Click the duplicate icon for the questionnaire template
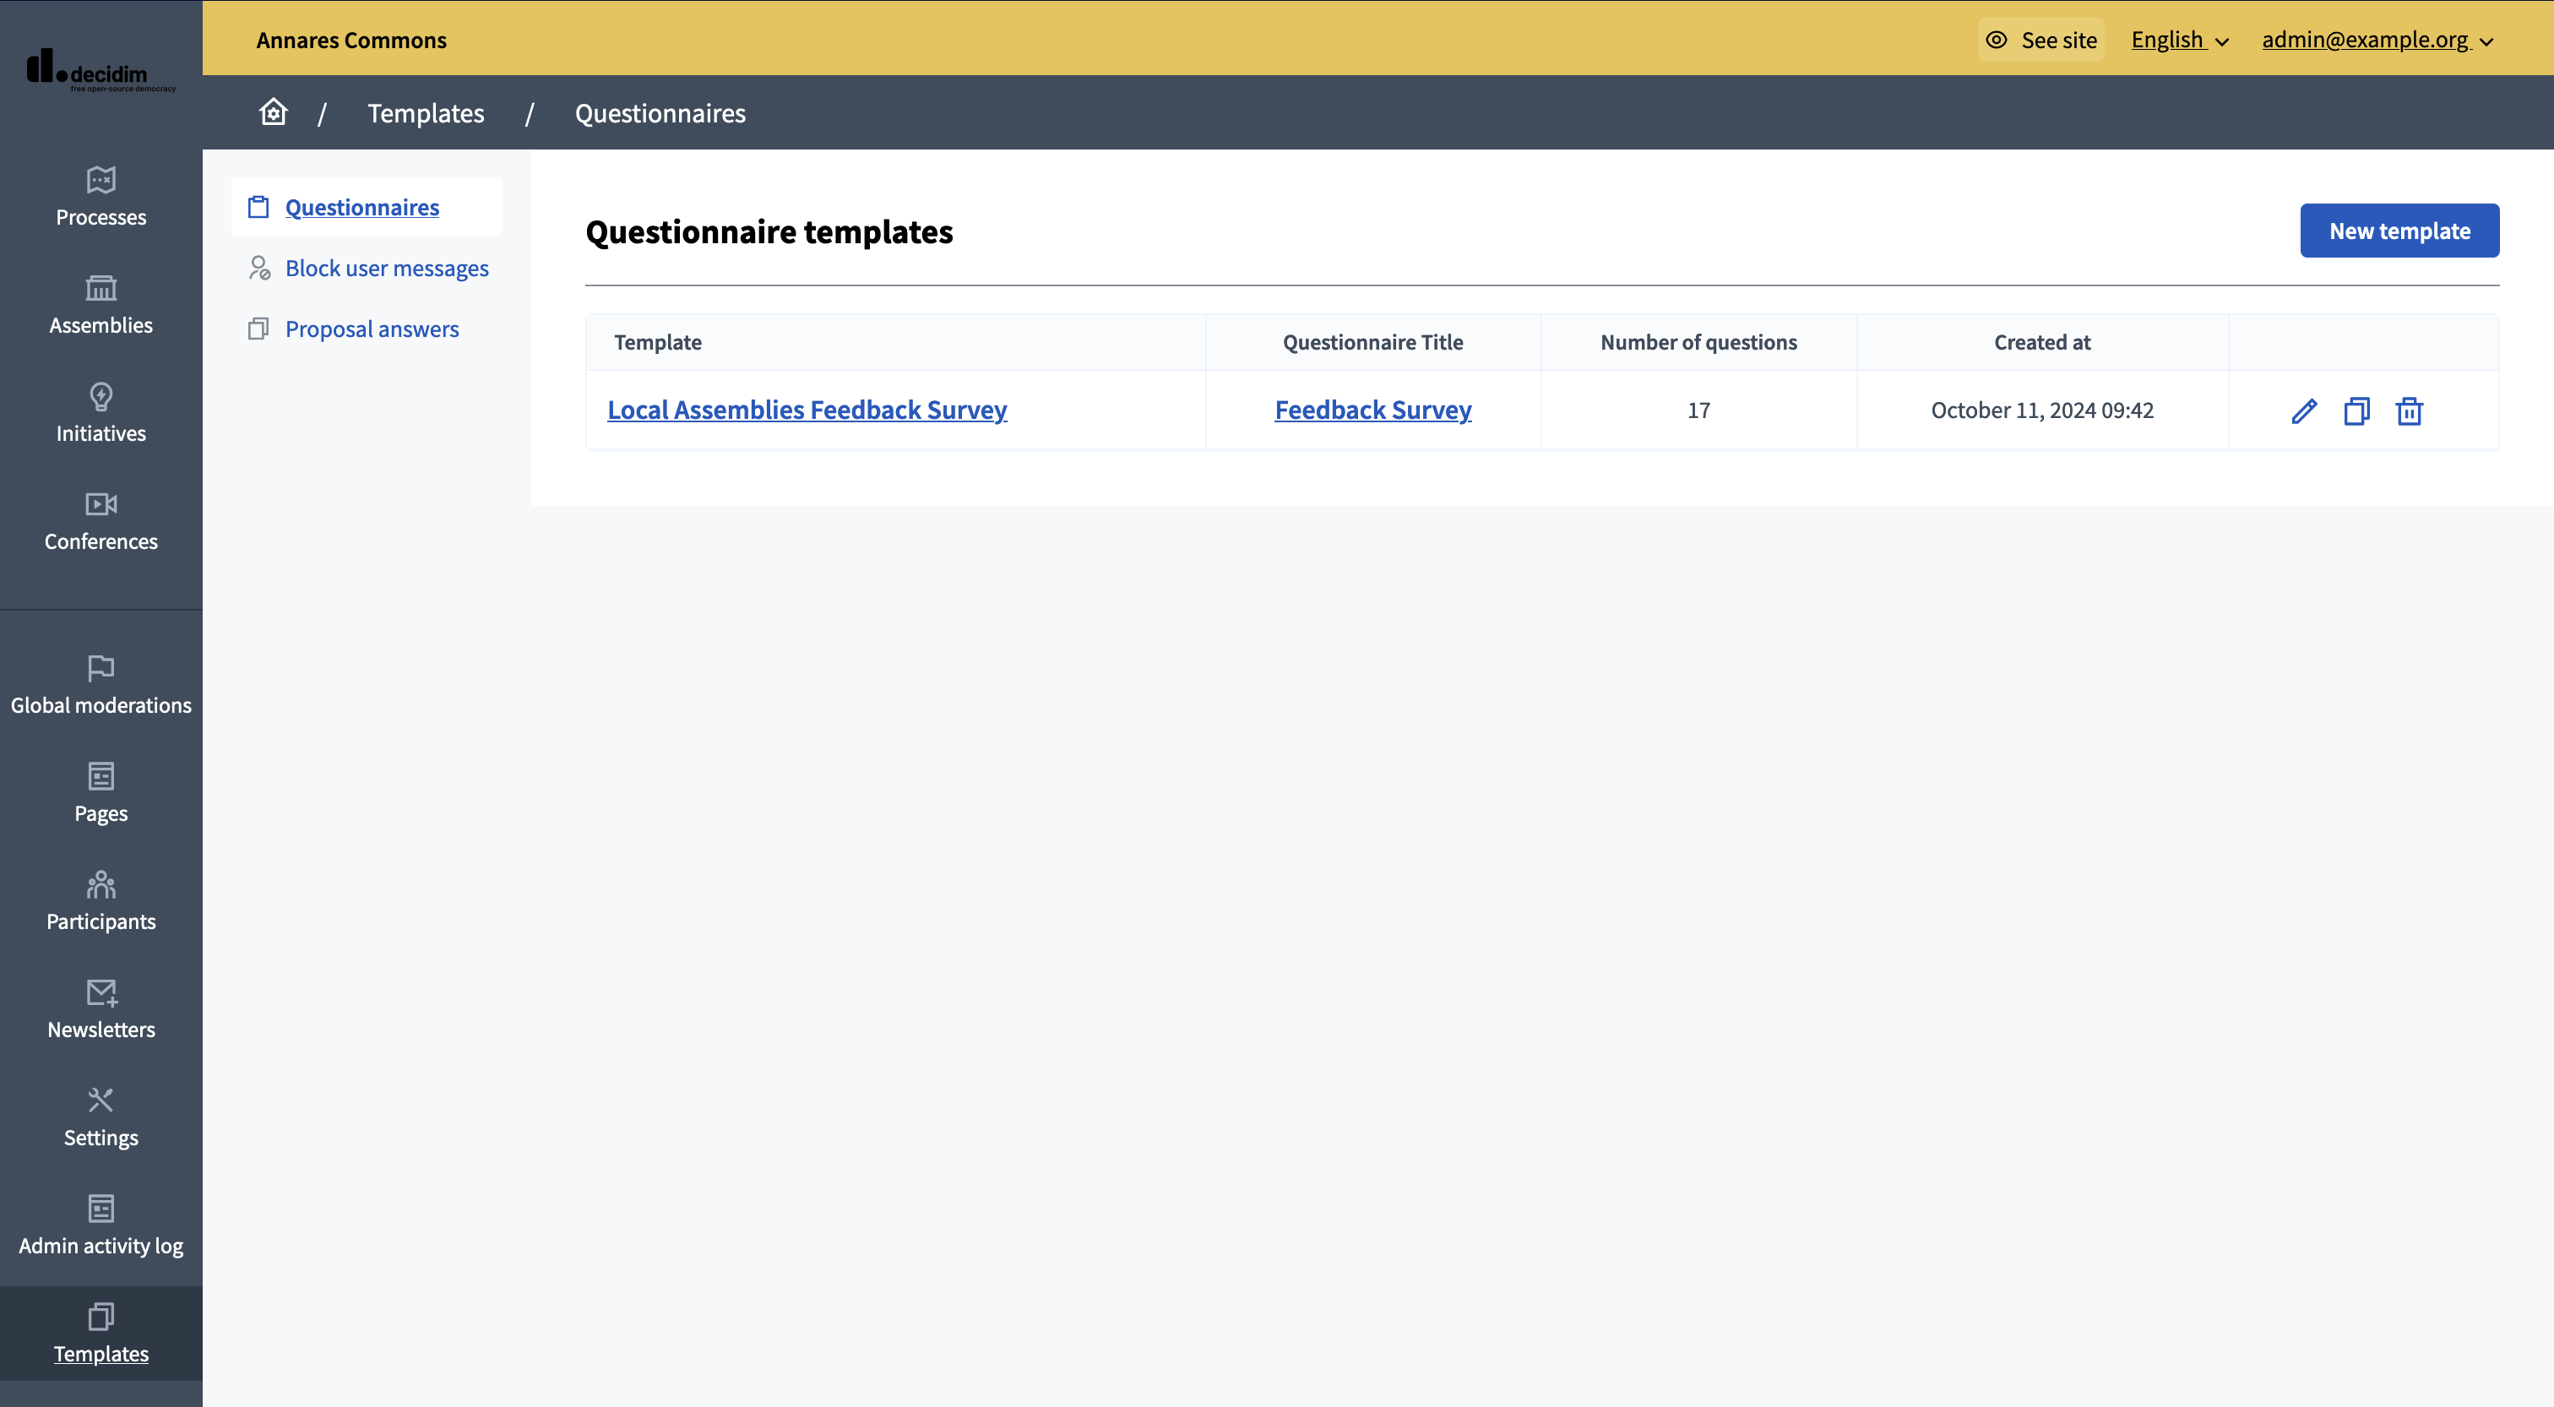This screenshot has width=2554, height=1407. click(x=2356, y=410)
